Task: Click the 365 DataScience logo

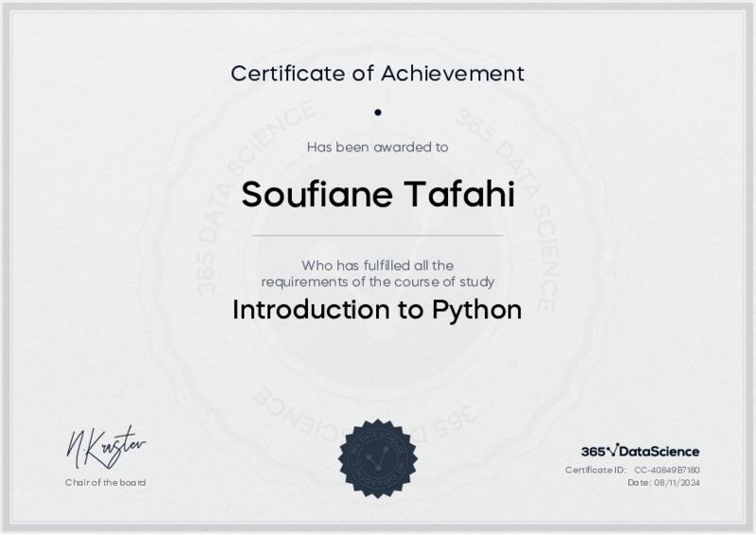Action: pyautogui.click(x=640, y=451)
